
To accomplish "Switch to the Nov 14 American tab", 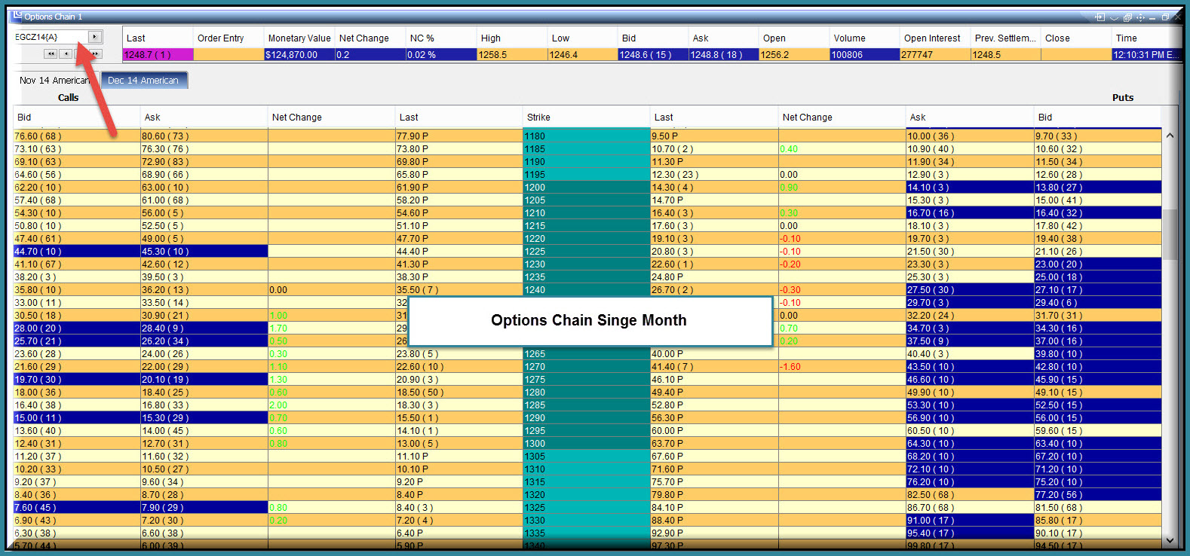I will point(54,80).
